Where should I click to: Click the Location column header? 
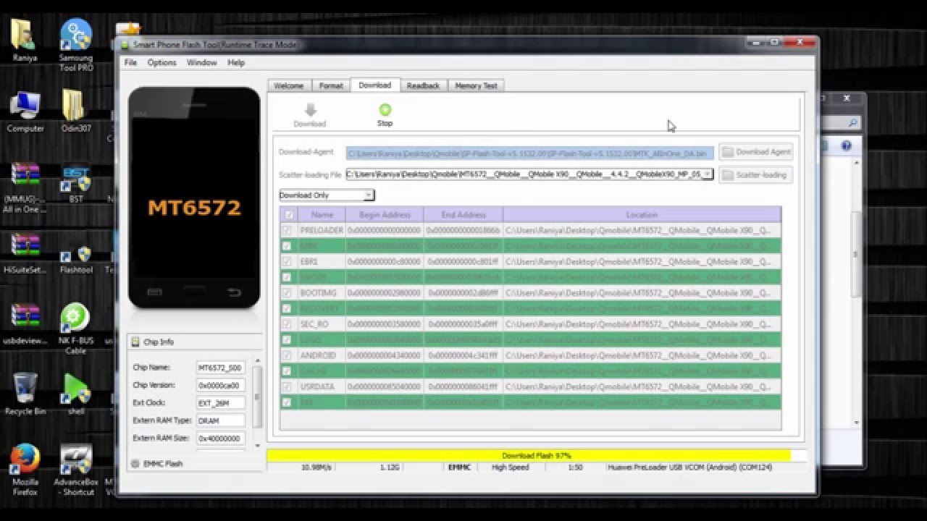click(x=642, y=215)
